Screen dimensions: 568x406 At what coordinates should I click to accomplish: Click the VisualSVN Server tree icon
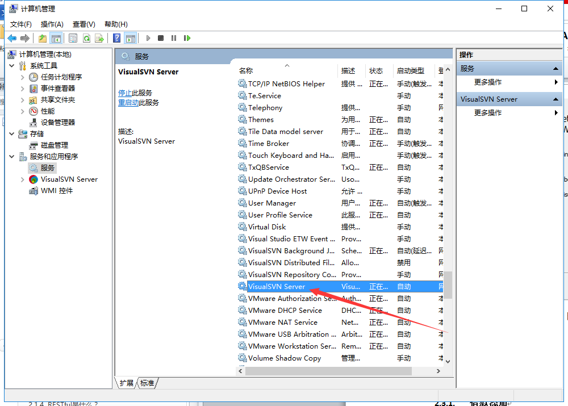pyautogui.click(x=34, y=179)
